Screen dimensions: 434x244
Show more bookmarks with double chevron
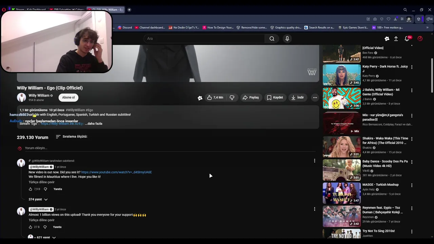pyautogui.click(x=427, y=27)
